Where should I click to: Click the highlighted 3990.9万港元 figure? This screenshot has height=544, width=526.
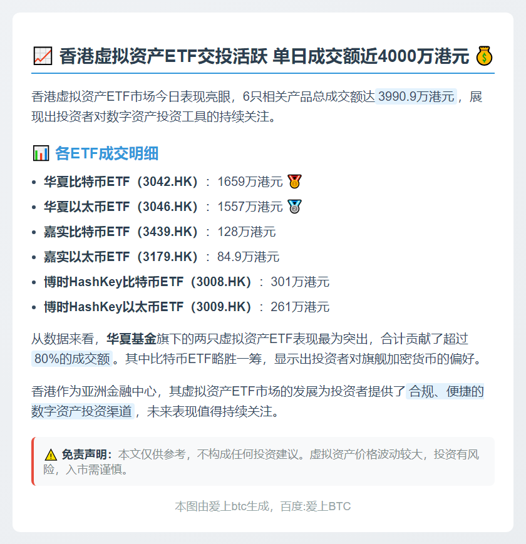[416, 96]
